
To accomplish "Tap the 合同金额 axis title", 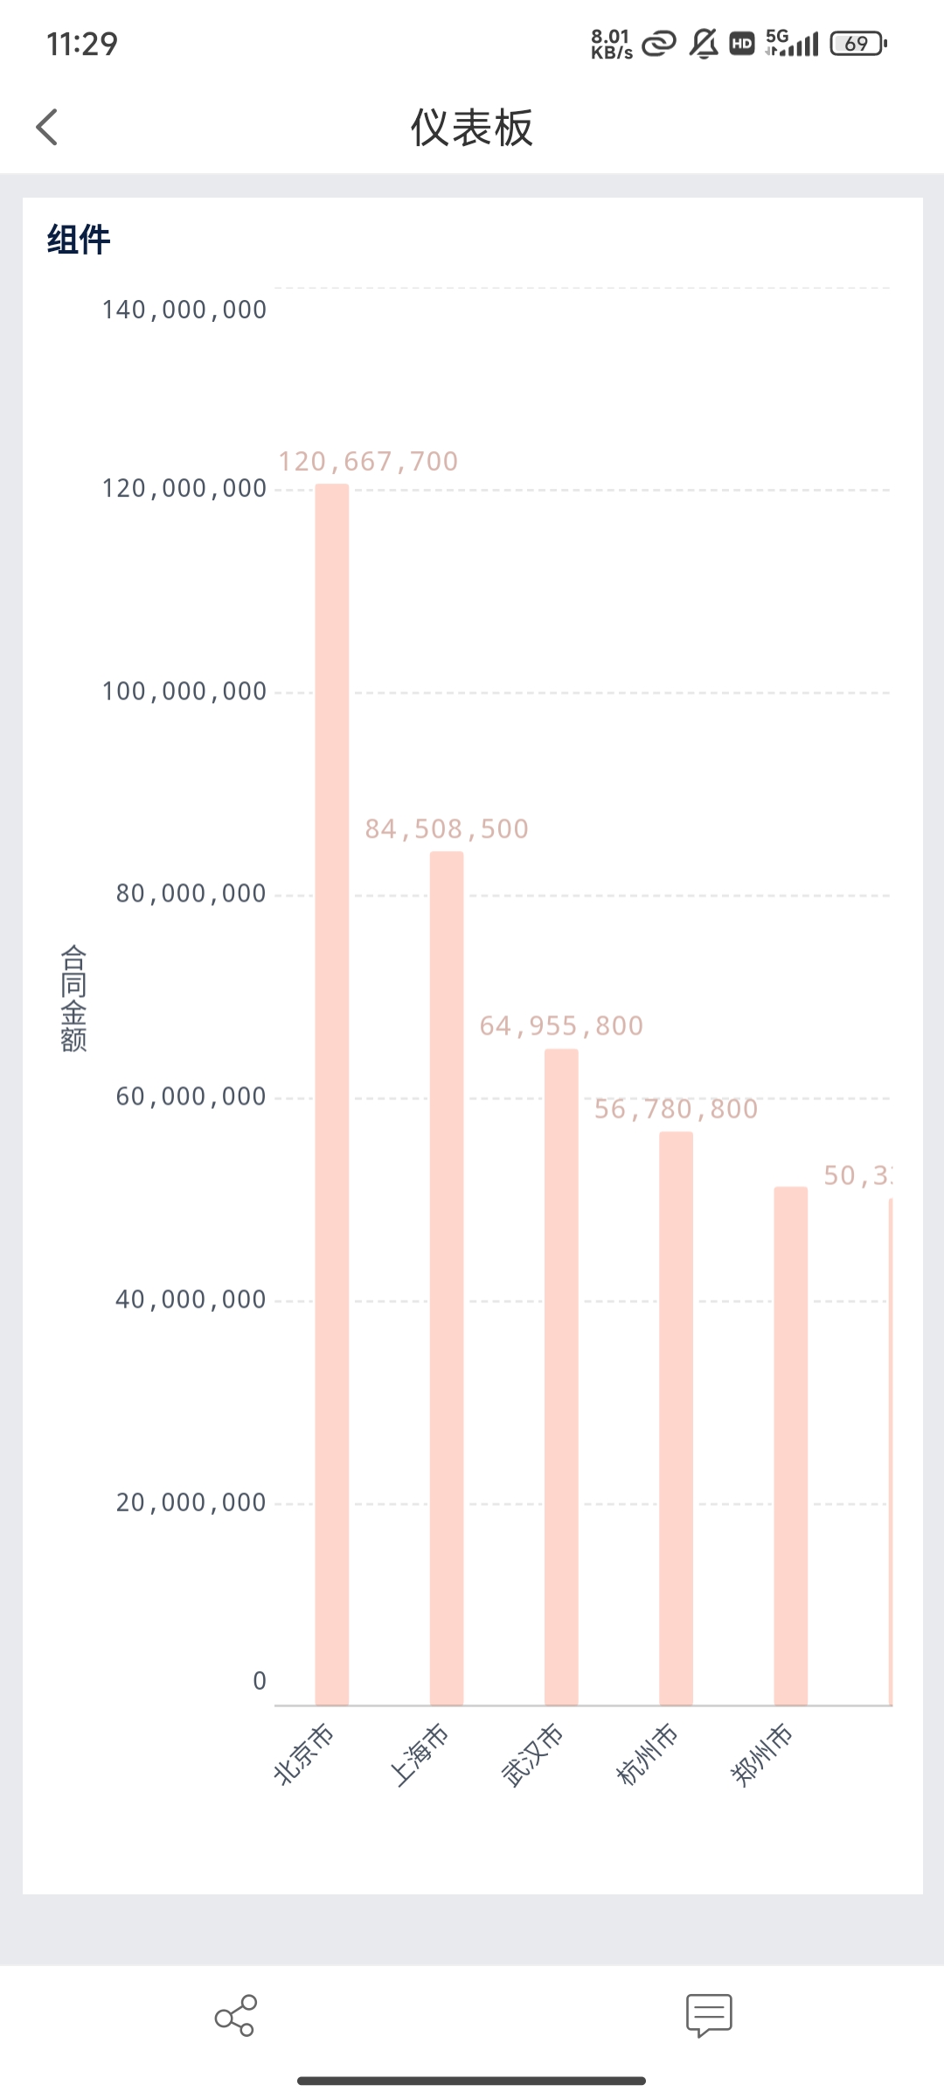I will [73, 997].
